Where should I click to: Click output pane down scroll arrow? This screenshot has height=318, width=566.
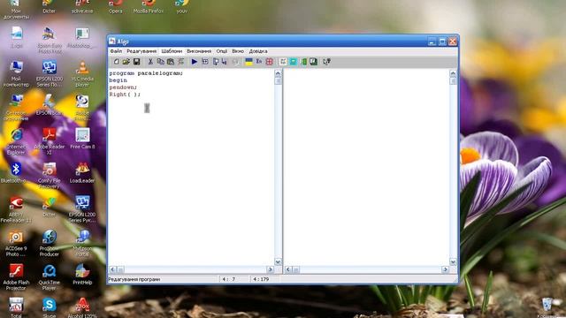(453, 261)
